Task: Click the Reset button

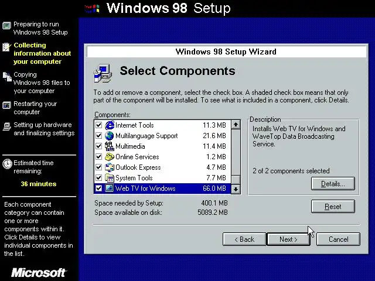Action: click(333, 207)
